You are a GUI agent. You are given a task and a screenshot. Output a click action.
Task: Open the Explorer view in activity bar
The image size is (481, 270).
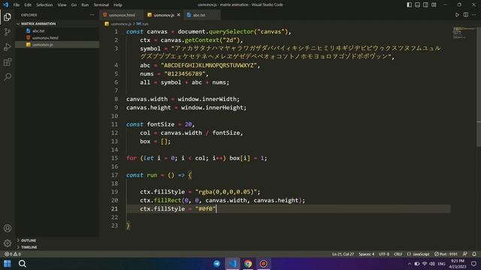[8, 16]
